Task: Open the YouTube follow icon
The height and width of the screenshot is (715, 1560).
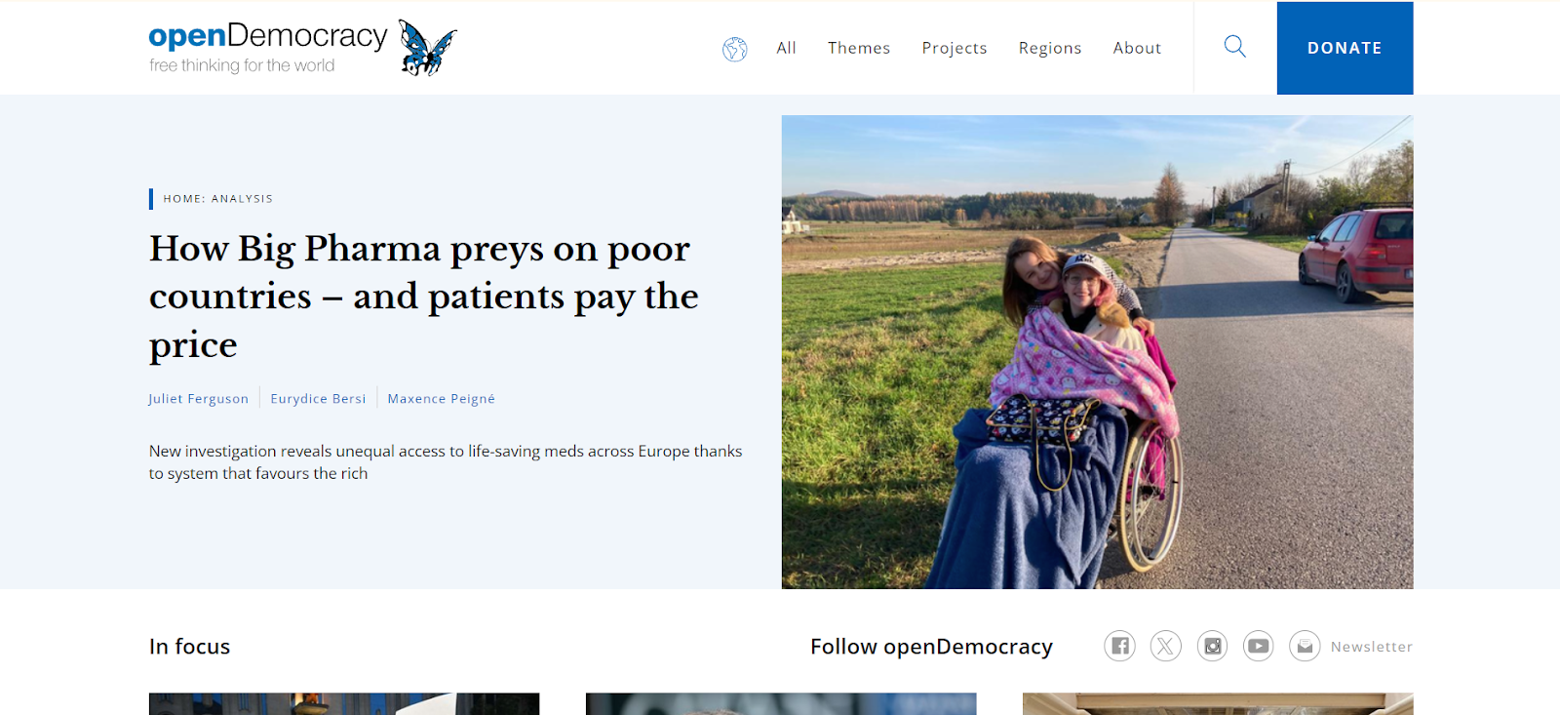Action: pos(1259,646)
